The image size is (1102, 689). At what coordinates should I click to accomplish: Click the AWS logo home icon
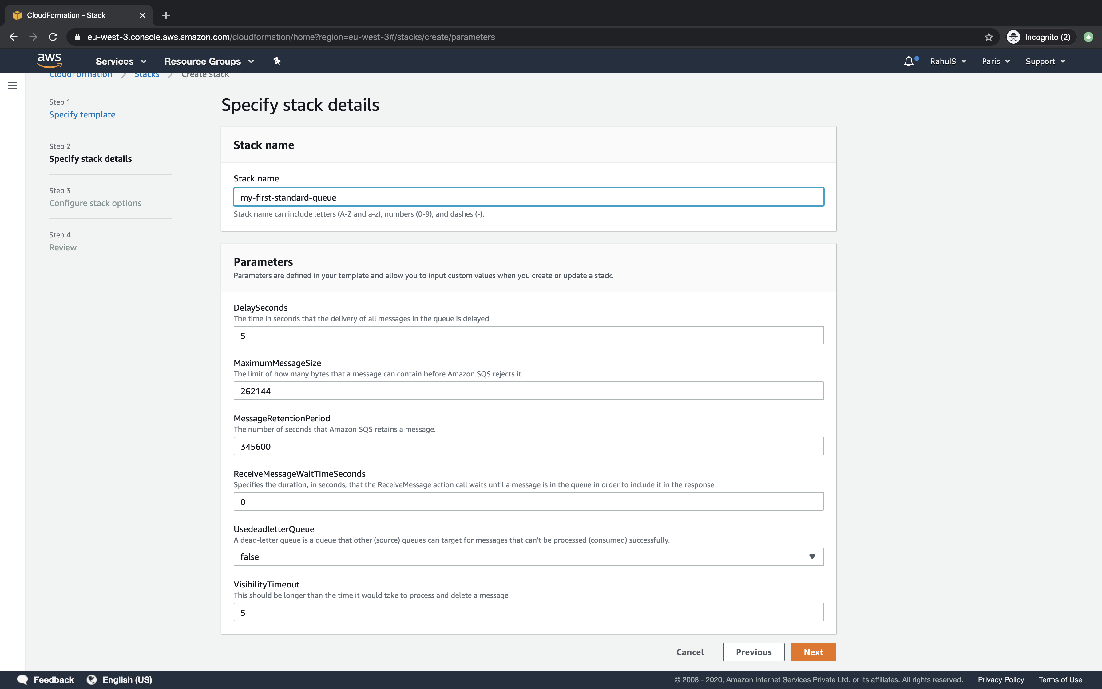point(49,61)
